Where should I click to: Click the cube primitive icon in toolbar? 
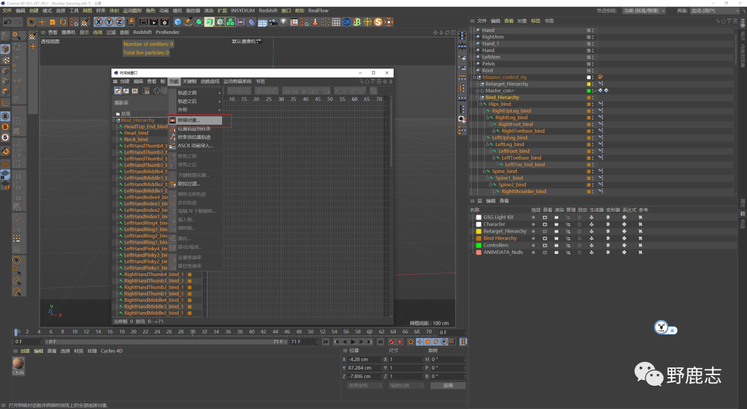178,22
